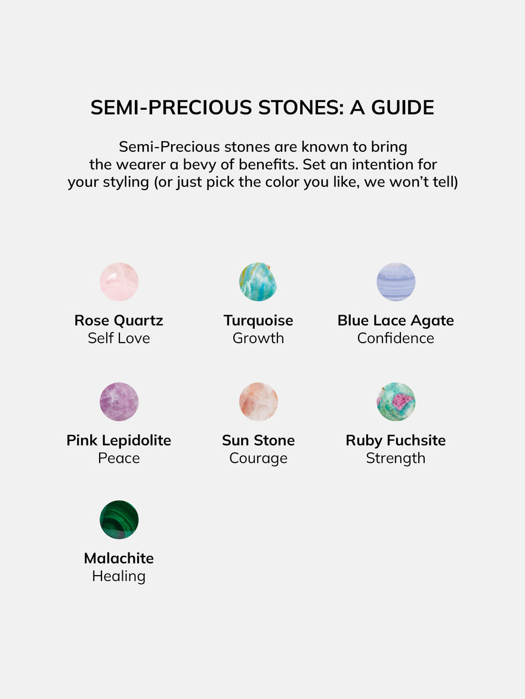Click the intro paragraph about setting an intention
Viewport: 525px width, 699px height.
point(262,164)
